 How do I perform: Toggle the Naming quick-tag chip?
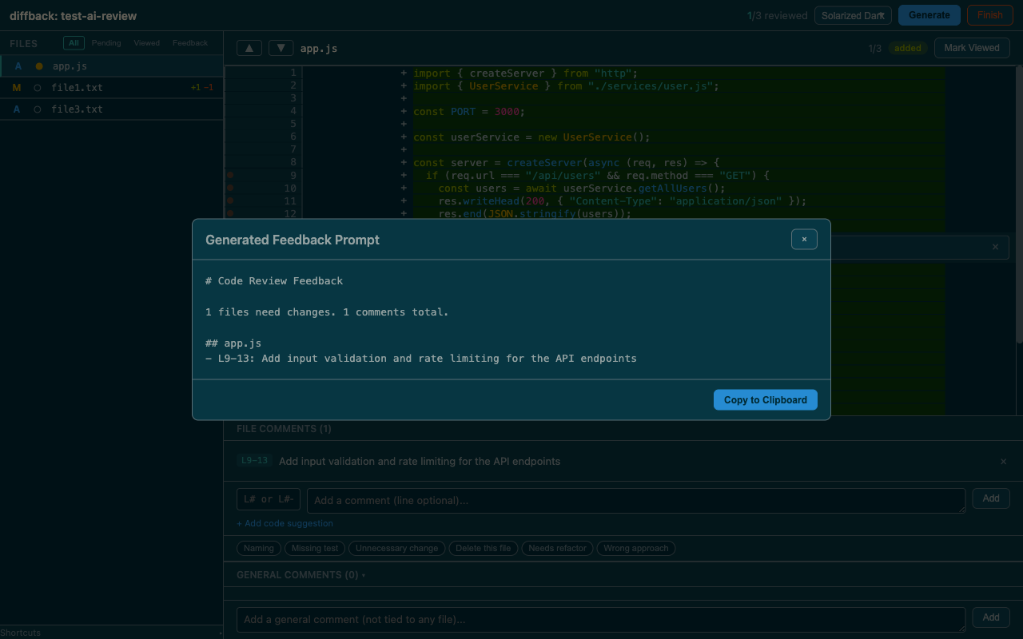point(258,548)
